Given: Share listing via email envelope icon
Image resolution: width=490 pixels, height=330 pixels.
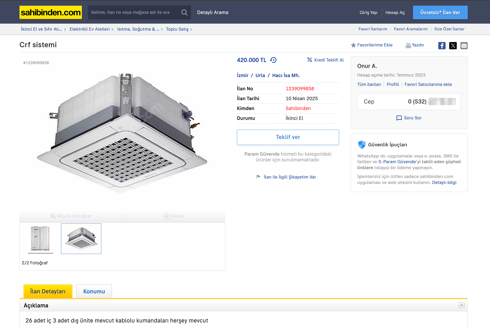Looking at the screenshot, I should pos(464,46).
